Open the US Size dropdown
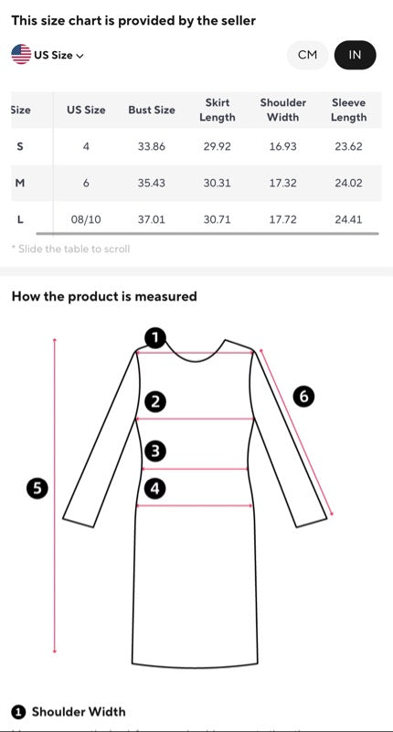Image resolution: width=393 pixels, height=732 pixels. 48,55
